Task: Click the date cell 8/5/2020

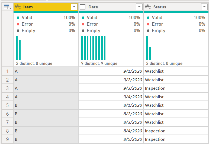Action: pos(111,139)
